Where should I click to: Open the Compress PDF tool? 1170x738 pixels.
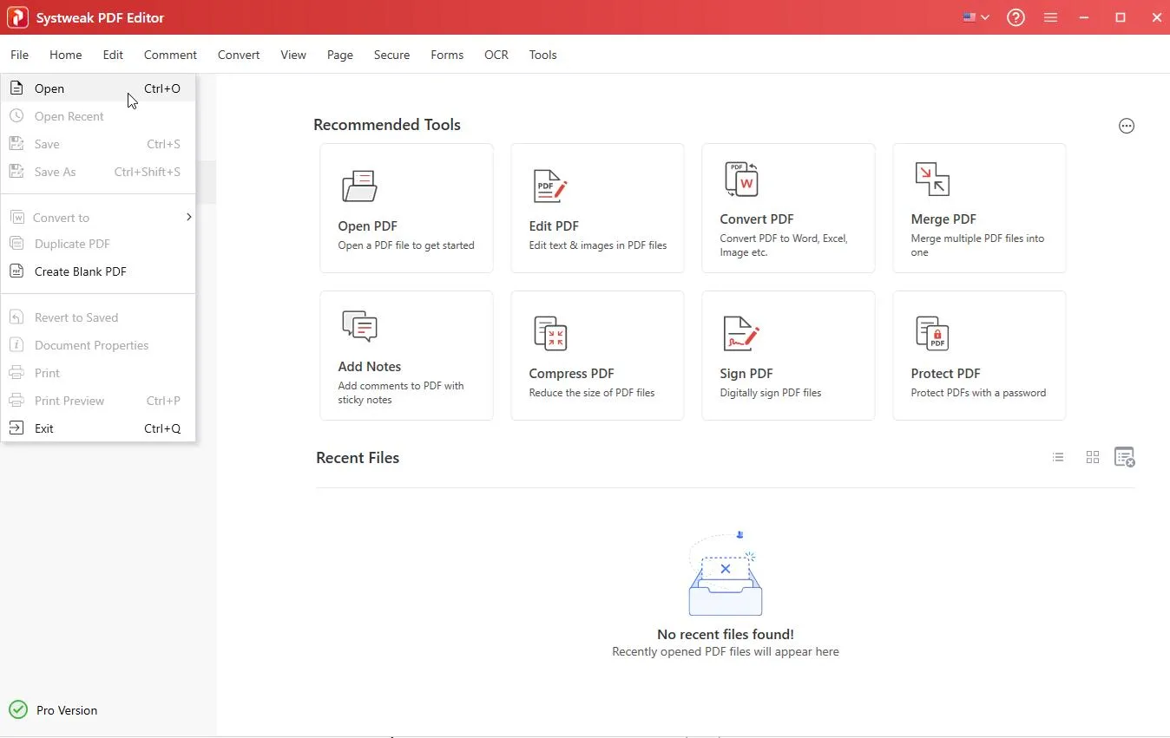[596, 356]
